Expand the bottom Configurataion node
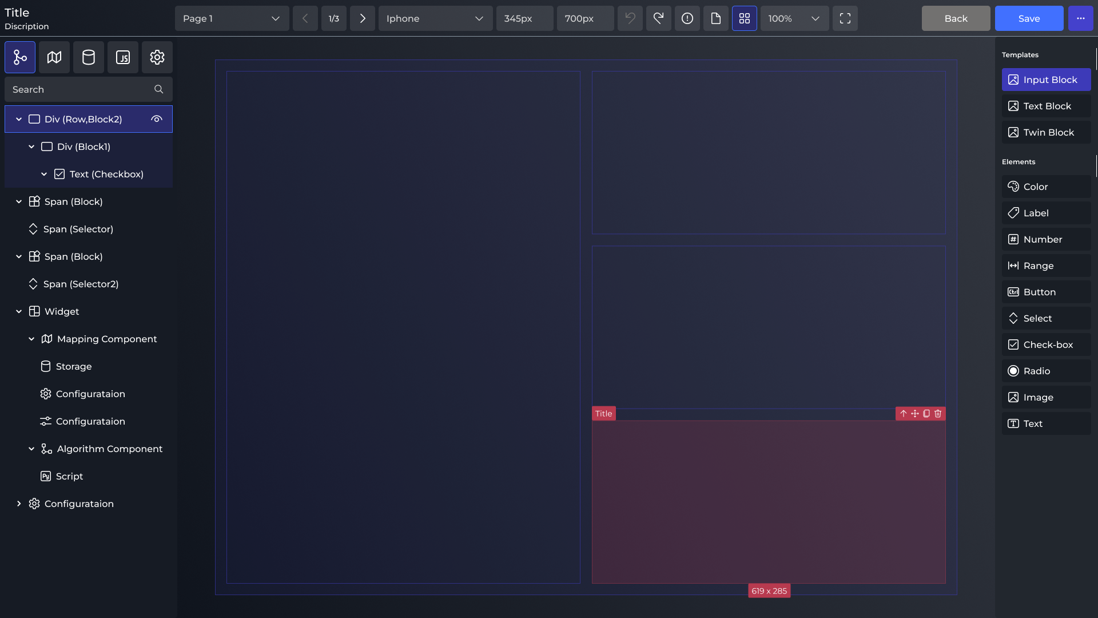Viewport: 1098px width, 618px height. (x=19, y=504)
